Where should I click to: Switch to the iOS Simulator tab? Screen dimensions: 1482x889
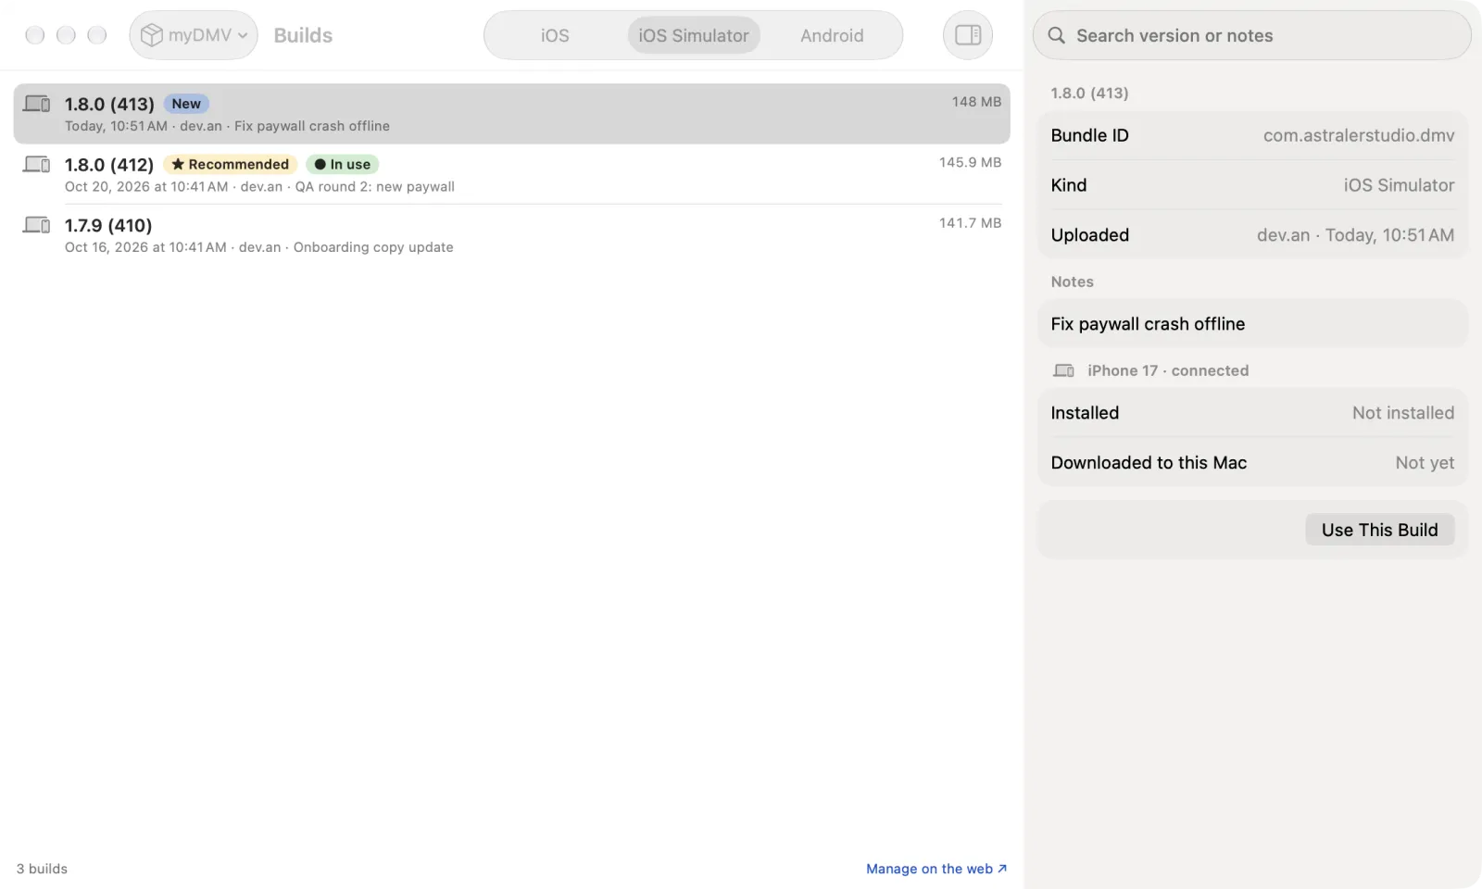click(694, 35)
